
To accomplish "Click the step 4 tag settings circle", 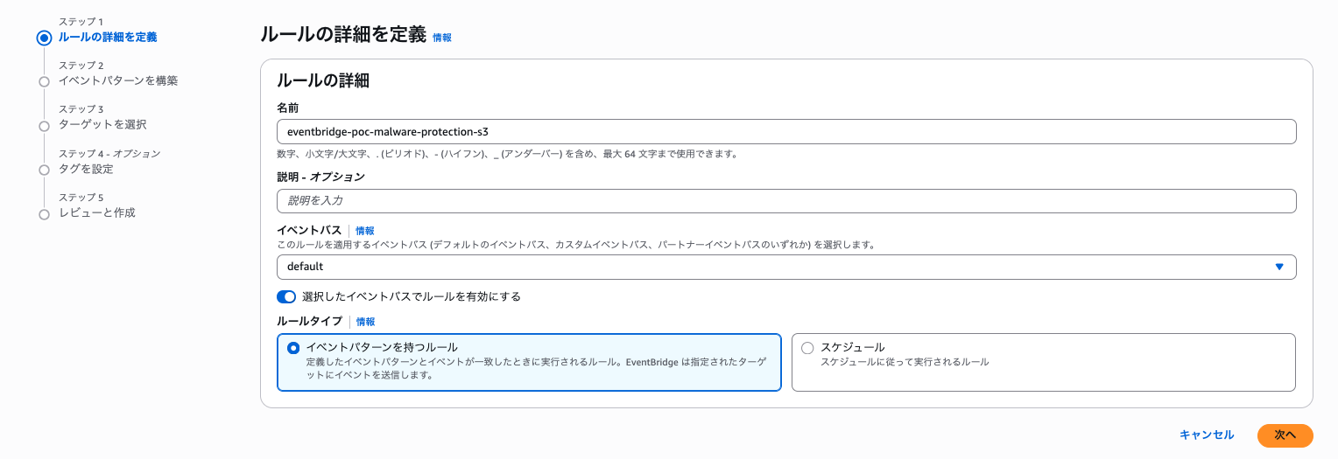I will tap(44, 170).
